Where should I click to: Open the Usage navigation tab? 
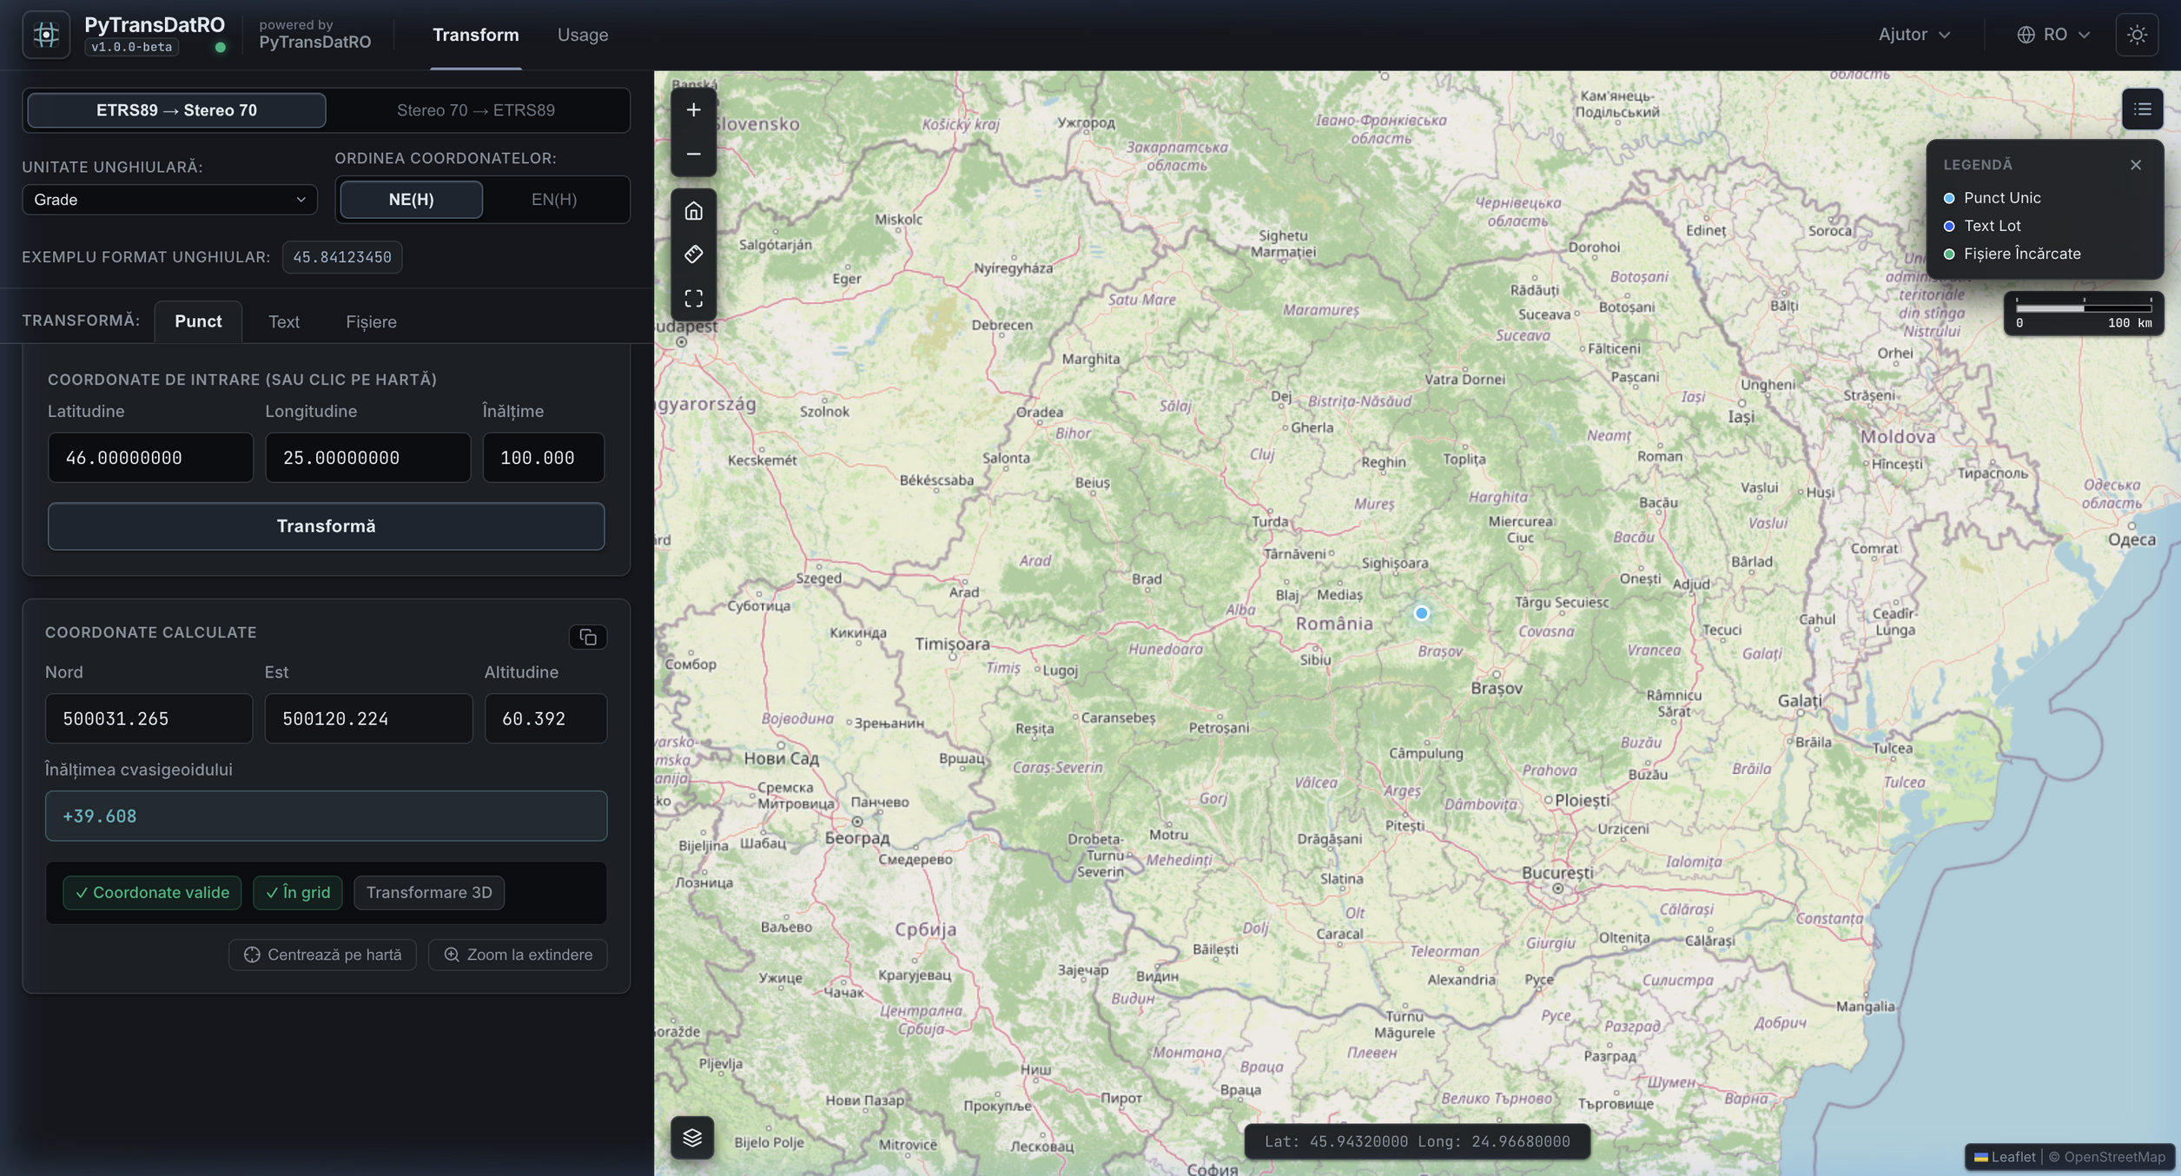click(582, 35)
